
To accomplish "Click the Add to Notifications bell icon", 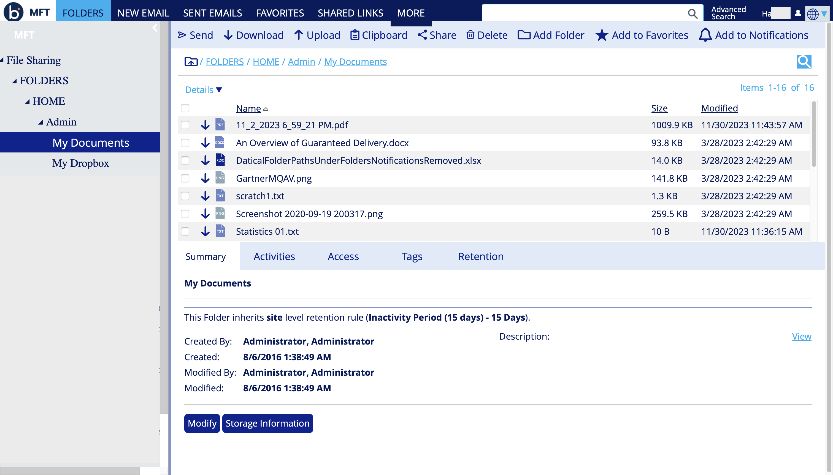I will (705, 35).
